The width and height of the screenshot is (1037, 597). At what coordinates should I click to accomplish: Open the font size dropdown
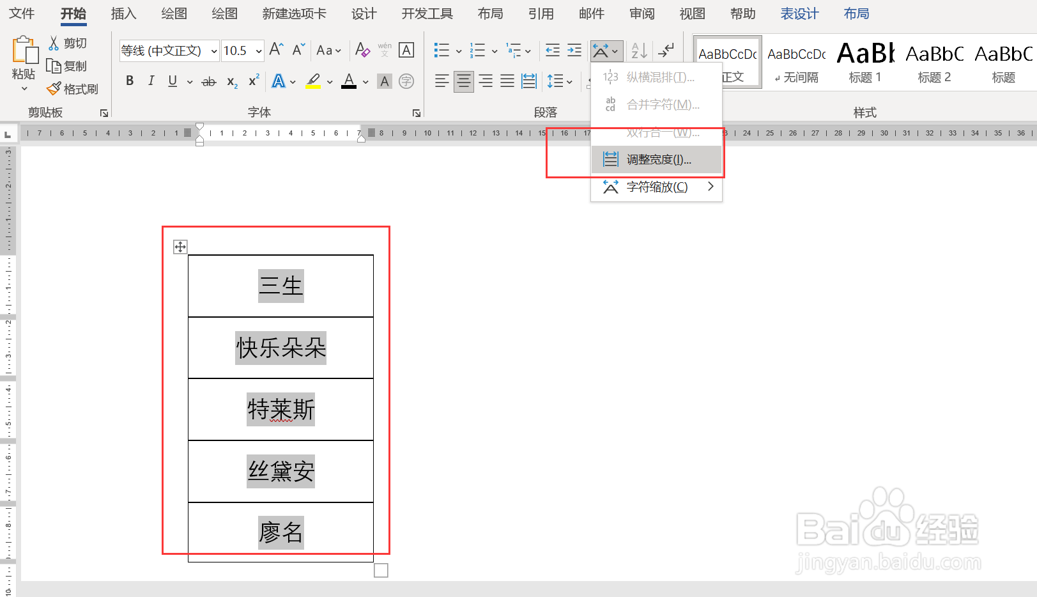(259, 50)
